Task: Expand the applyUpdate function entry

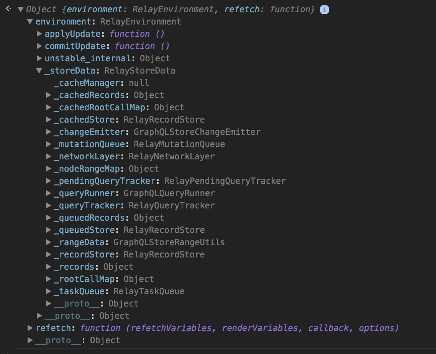Action: [39, 34]
